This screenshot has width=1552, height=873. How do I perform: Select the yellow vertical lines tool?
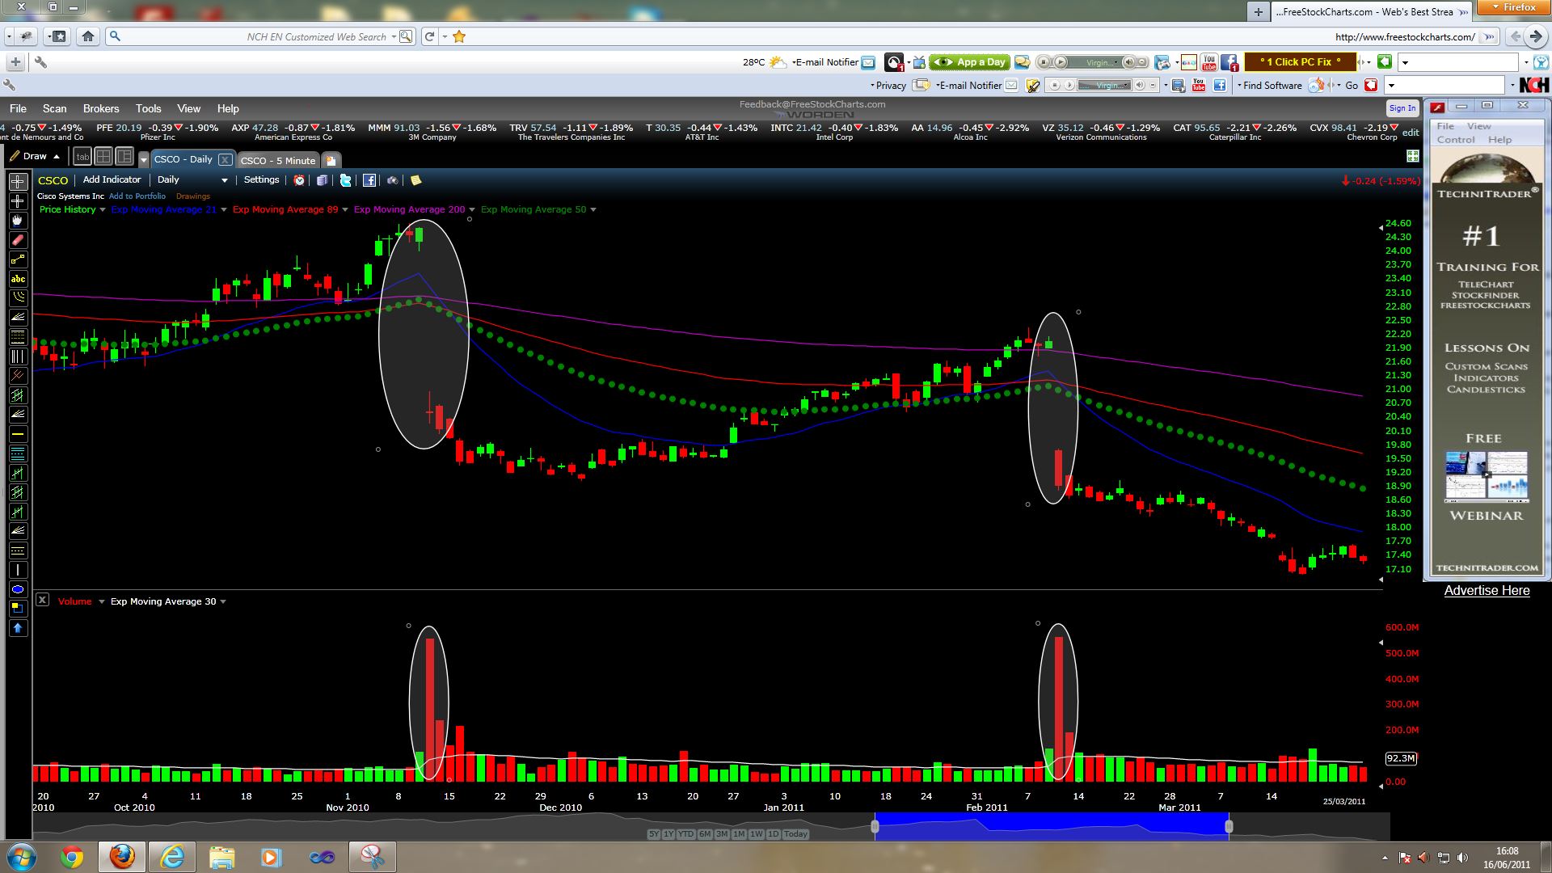click(18, 356)
